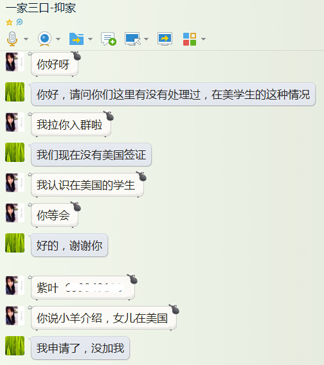Select the message bubble 我们现在没有美国签证
The height and width of the screenshot is (365, 324).
91,155
